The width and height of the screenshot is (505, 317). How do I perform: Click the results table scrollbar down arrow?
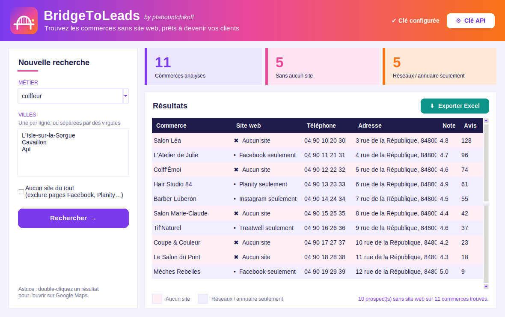[x=486, y=286]
